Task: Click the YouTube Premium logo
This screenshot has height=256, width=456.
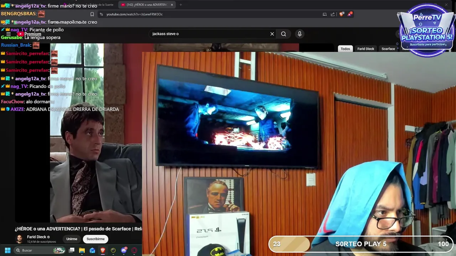Action: (x=30, y=34)
